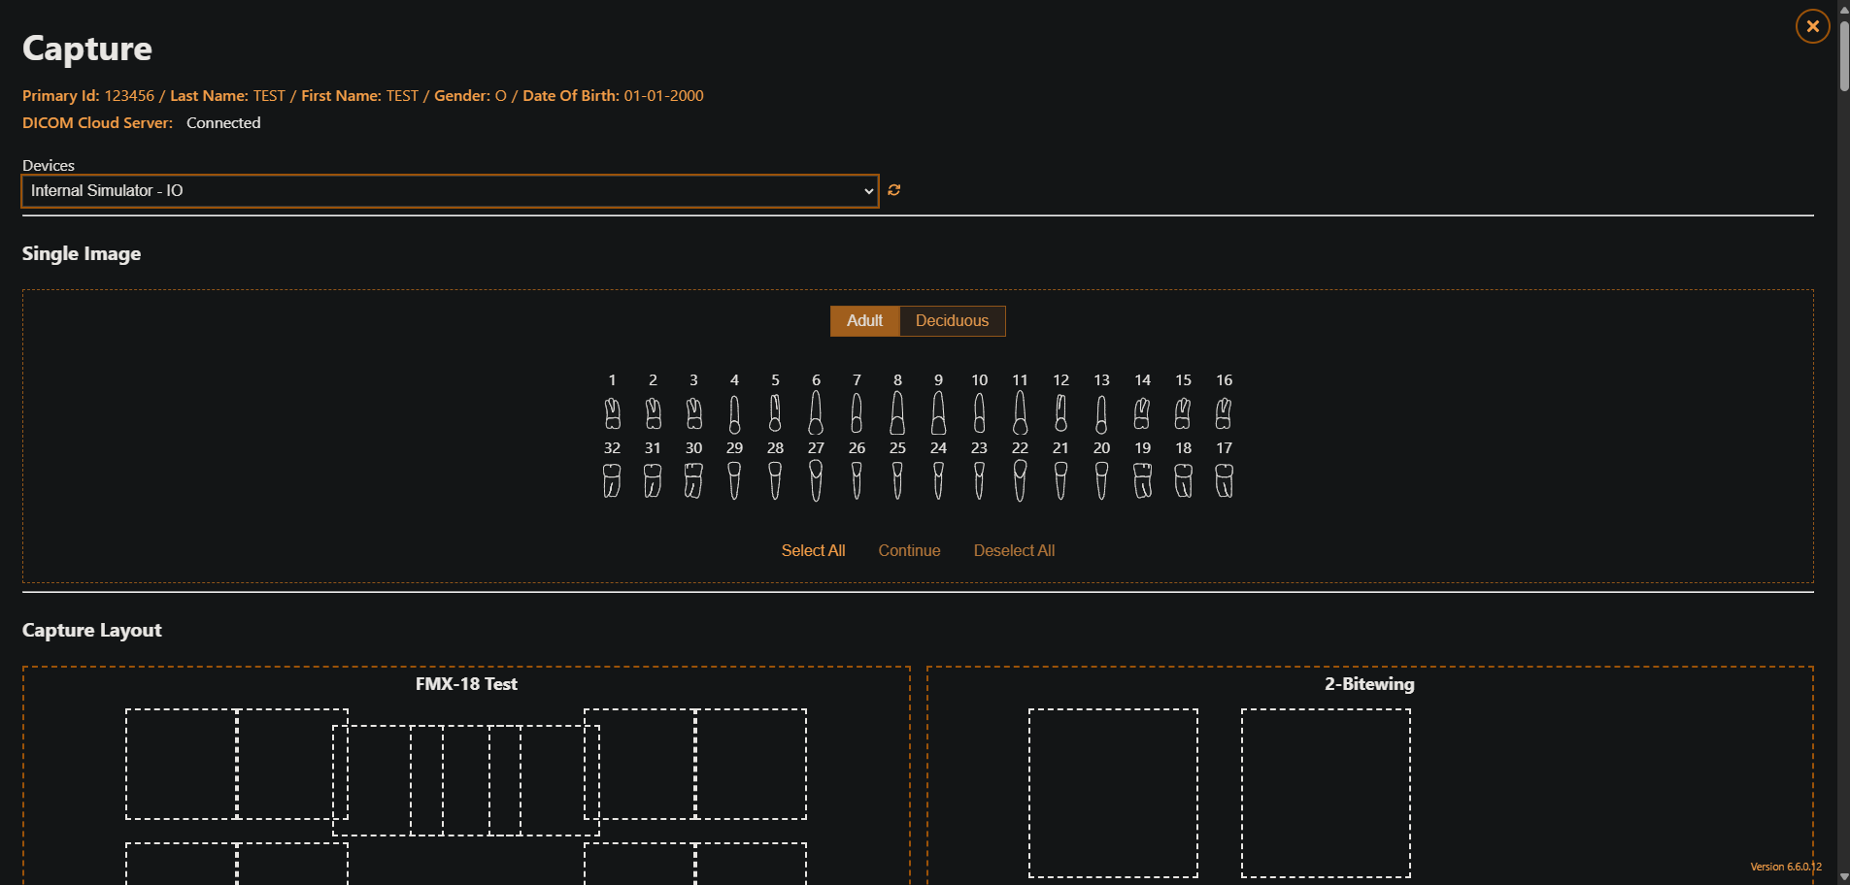
Task: Close the Capture dialog
Action: tap(1812, 26)
